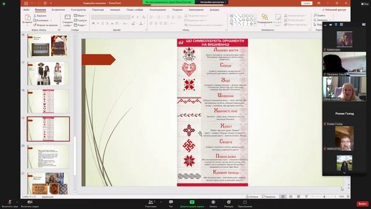Adjust the zoom slider in status bar
This screenshot has height=209, width=371.
coord(324,197)
